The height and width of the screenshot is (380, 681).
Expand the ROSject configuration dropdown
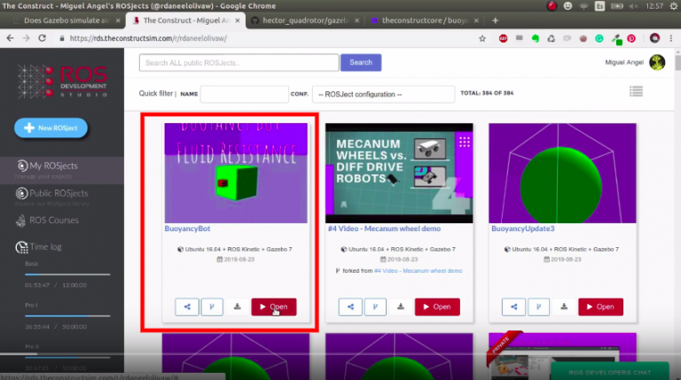point(383,94)
